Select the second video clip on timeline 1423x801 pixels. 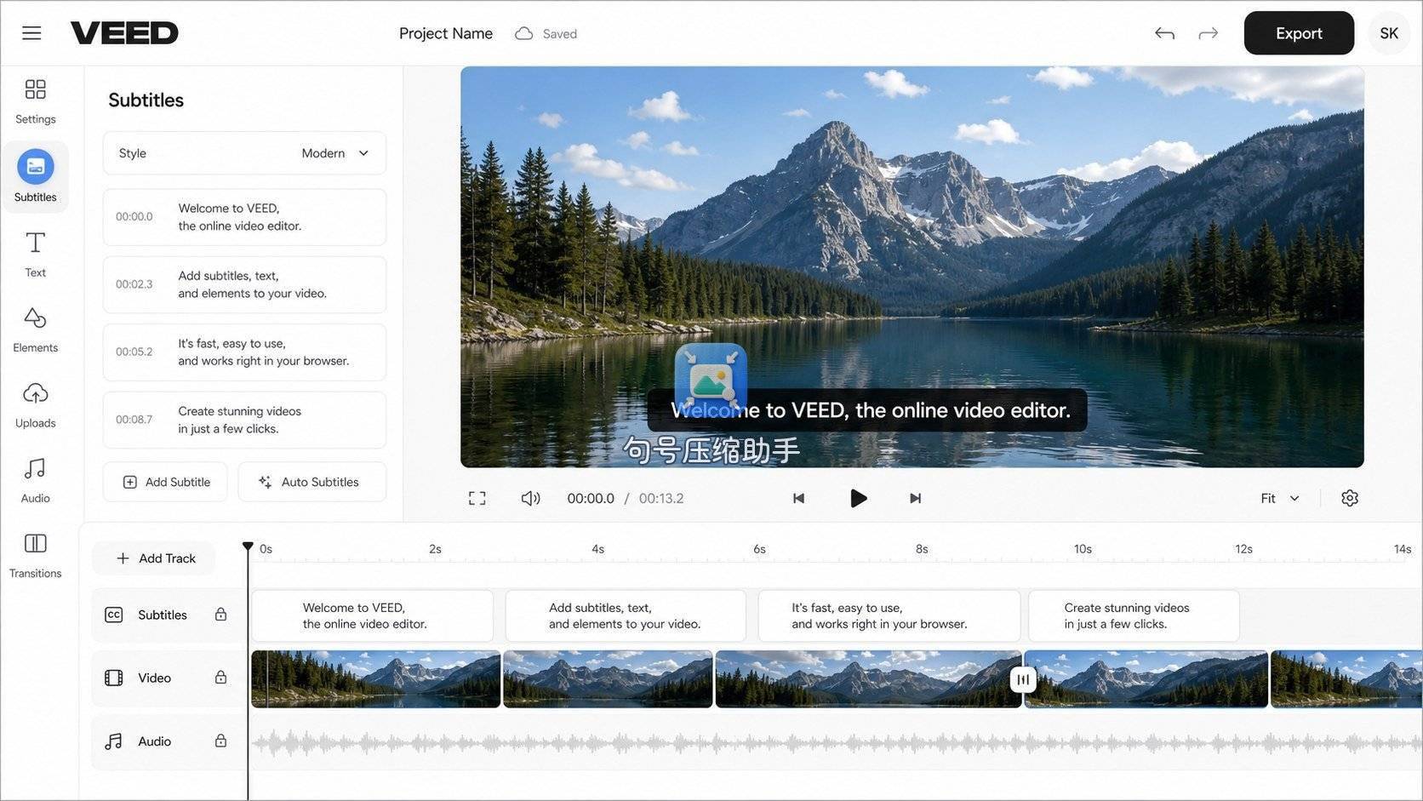tap(608, 679)
